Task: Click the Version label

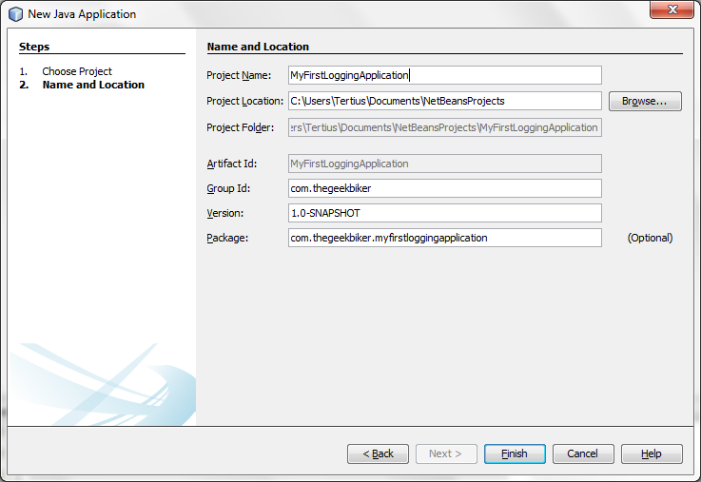Action: click(224, 214)
